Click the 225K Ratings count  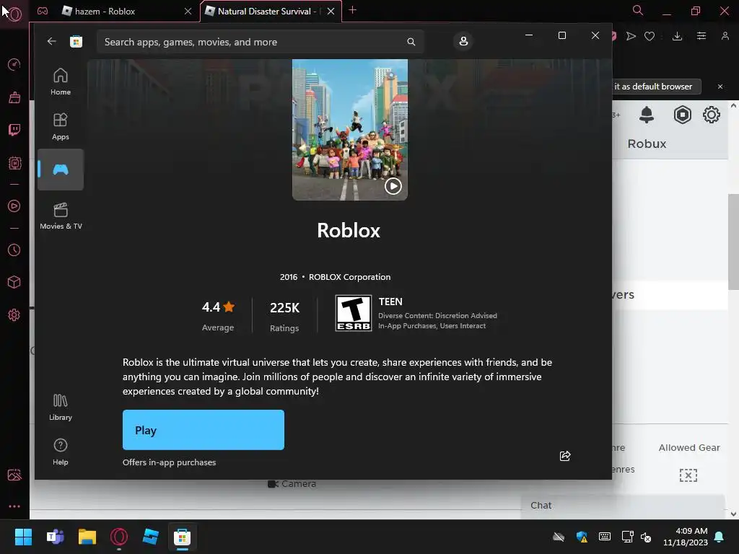tap(284, 316)
